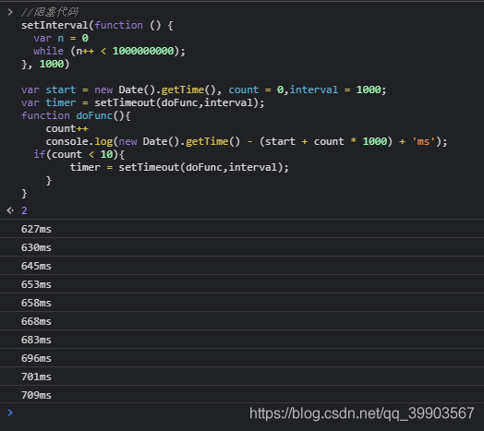Click the 'var n = 0' code line
Image resolution: width=484 pixels, height=431 pixels.
click(x=61, y=38)
